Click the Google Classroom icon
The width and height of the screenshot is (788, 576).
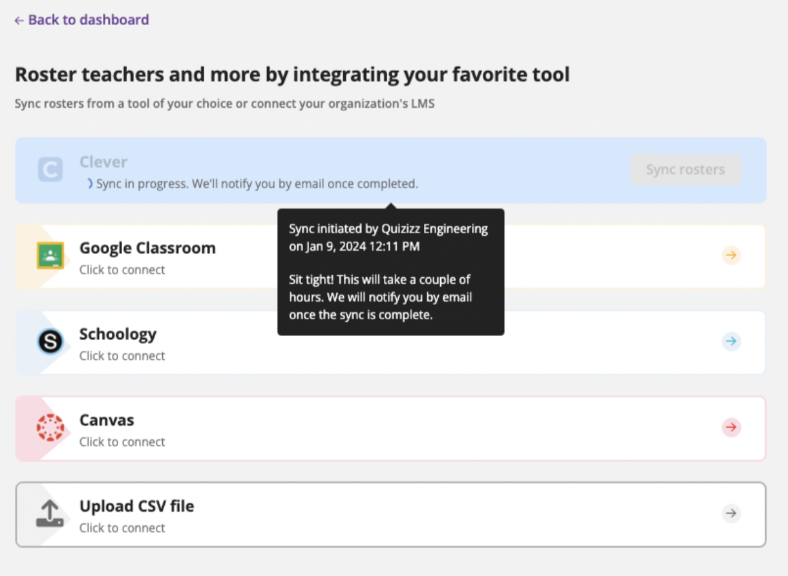[x=50, y=255]
